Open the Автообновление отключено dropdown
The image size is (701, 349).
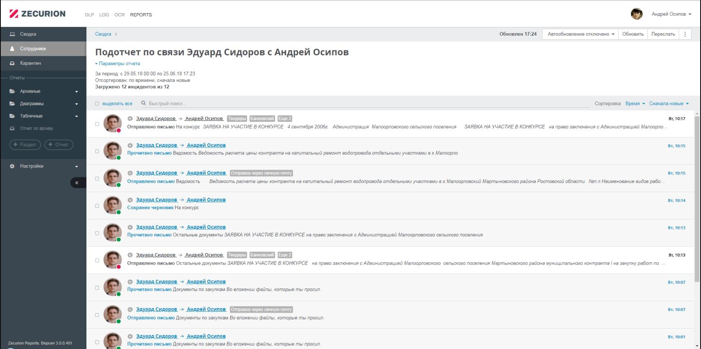pyautogui.click(x=580, y=34)
